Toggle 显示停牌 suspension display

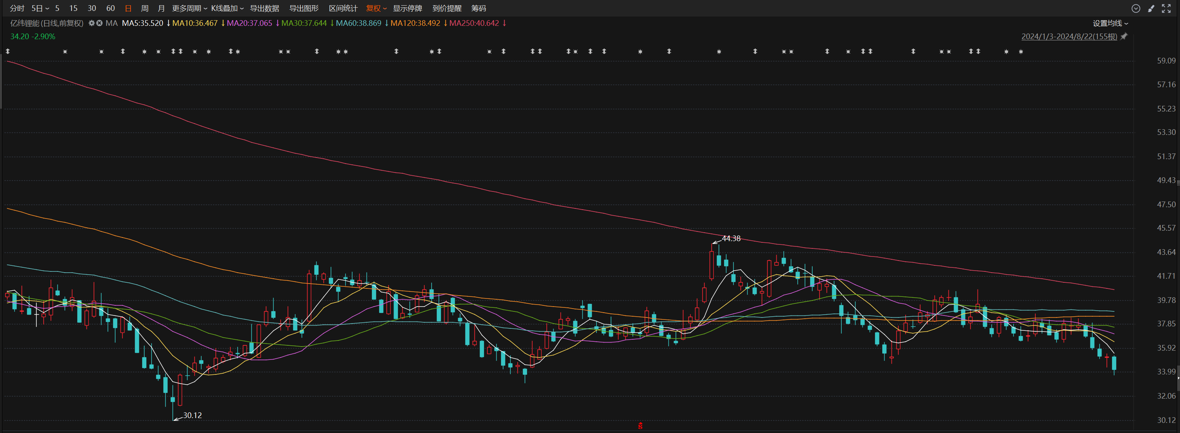point(407,8)
